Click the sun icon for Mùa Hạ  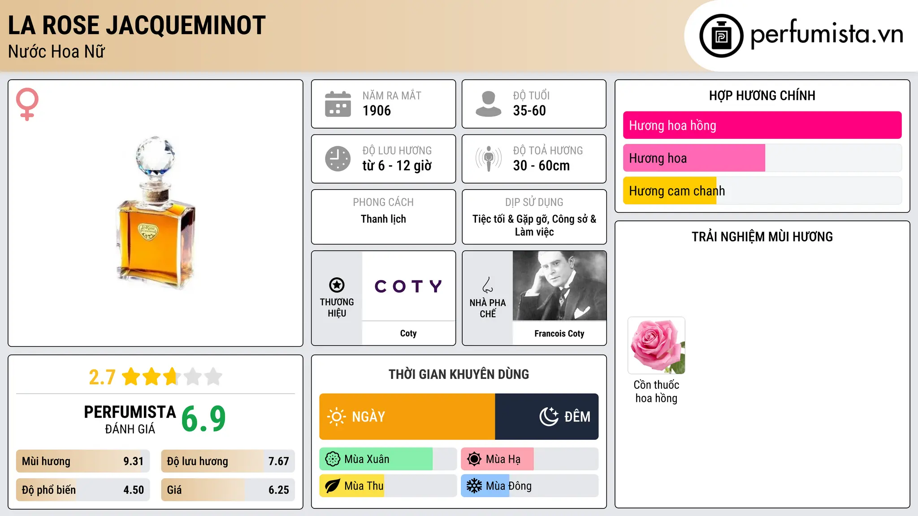coord(474,459)
